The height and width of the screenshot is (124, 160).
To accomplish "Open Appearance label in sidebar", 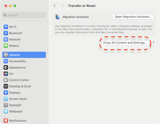I will pos(17,67).
